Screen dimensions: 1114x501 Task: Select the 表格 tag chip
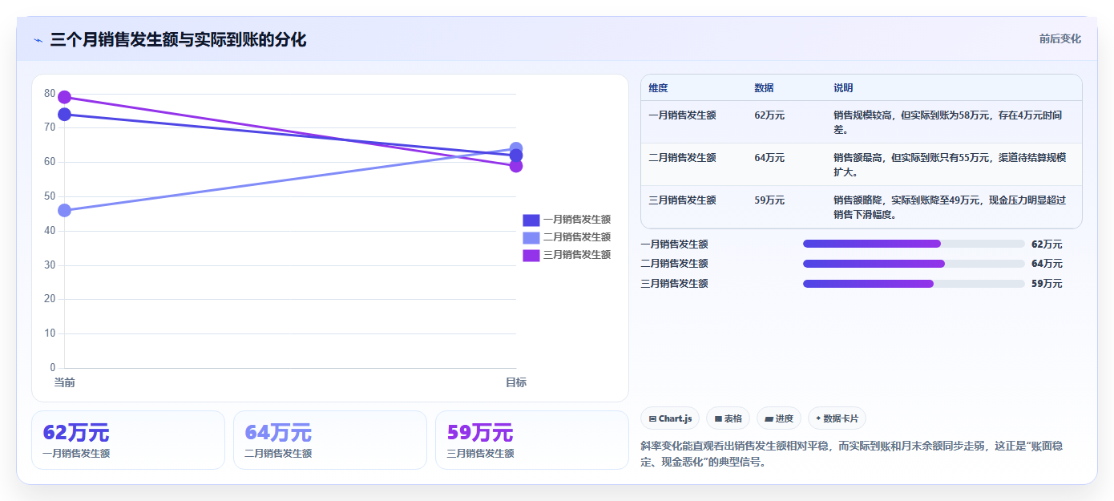tap(728, 418)
